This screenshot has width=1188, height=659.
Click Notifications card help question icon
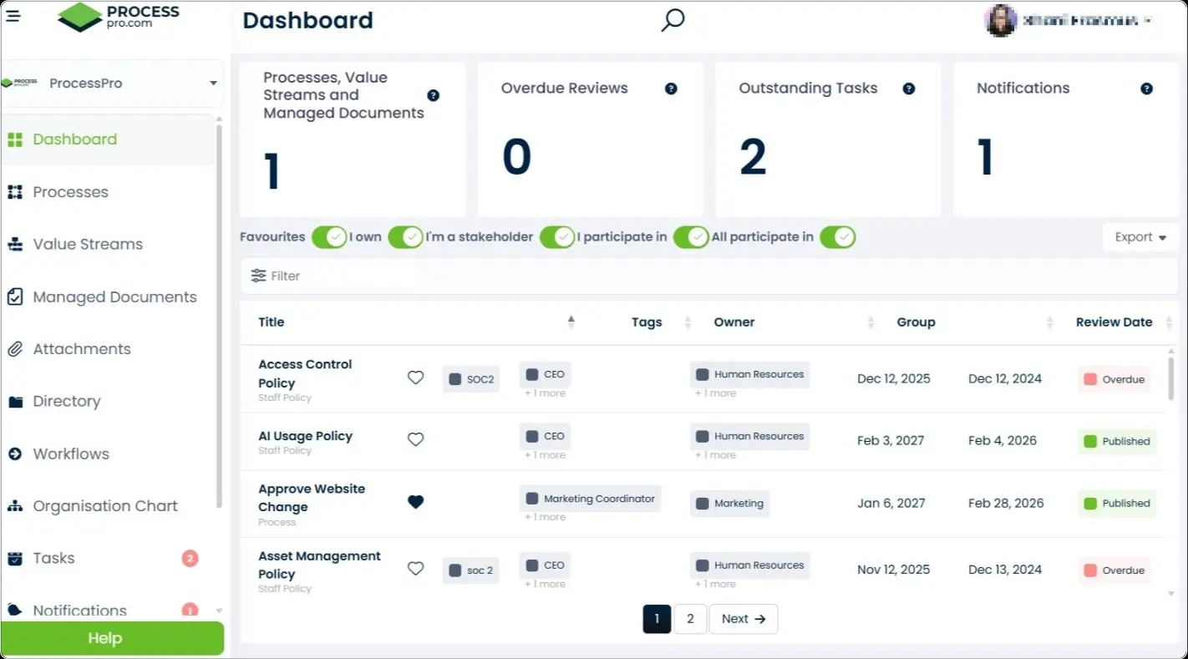(x=1146, y=89)
